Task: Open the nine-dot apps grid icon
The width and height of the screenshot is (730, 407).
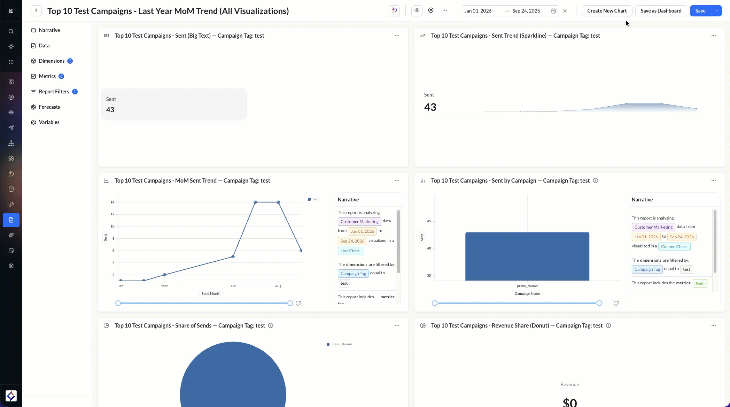Action: 11,62
